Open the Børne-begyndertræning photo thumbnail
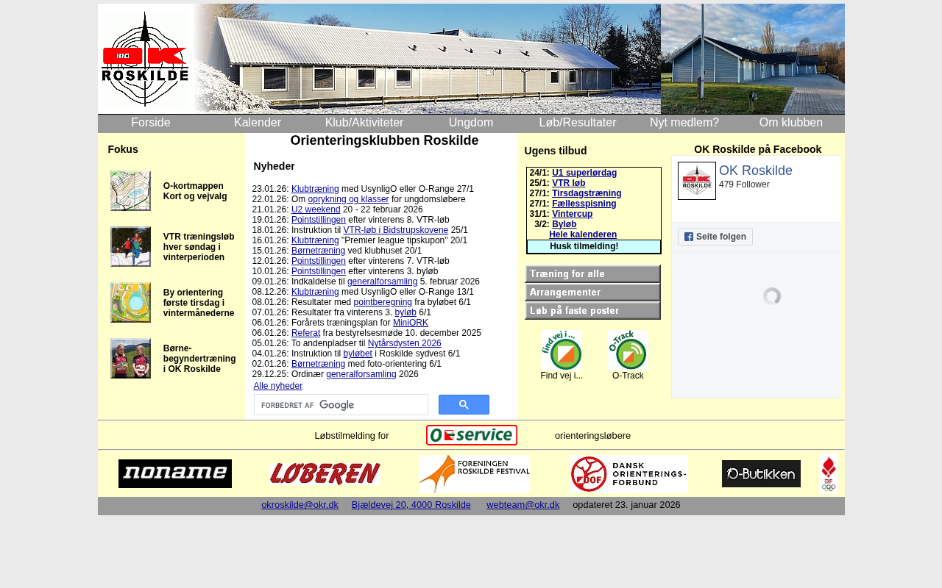The image size is (942, 588). 130,359
